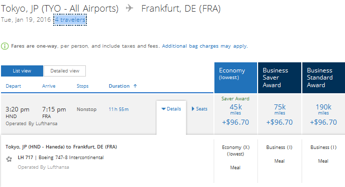Sort flights by Arrive column
The height and width of the screenshot is (187, 345).
coord(49,86)
